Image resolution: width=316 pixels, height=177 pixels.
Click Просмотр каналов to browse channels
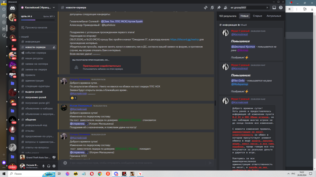pyautogui.click(x=38, y=28)
